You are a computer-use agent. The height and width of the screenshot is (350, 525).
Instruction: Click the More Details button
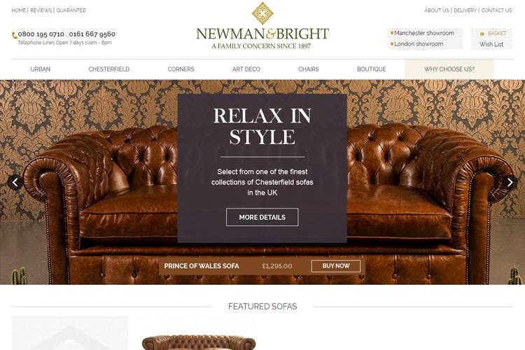tap(262, 217)
